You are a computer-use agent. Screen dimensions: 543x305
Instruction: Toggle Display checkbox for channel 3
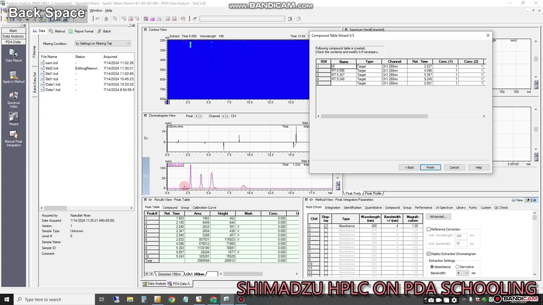[x=326, y=235]
